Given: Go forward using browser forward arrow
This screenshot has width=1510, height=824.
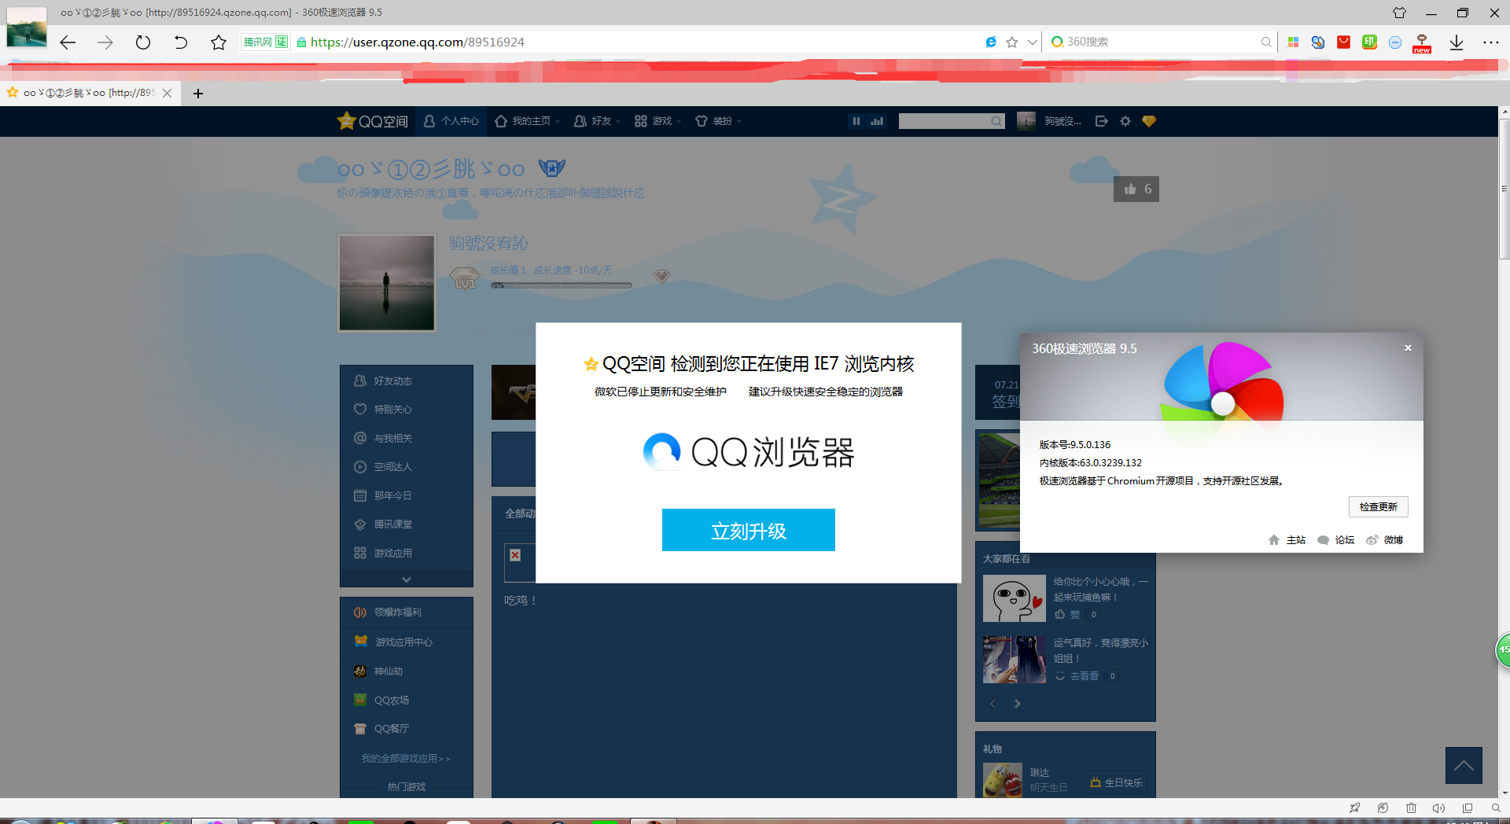Looking at the screenshot, I should coord(105,42).
